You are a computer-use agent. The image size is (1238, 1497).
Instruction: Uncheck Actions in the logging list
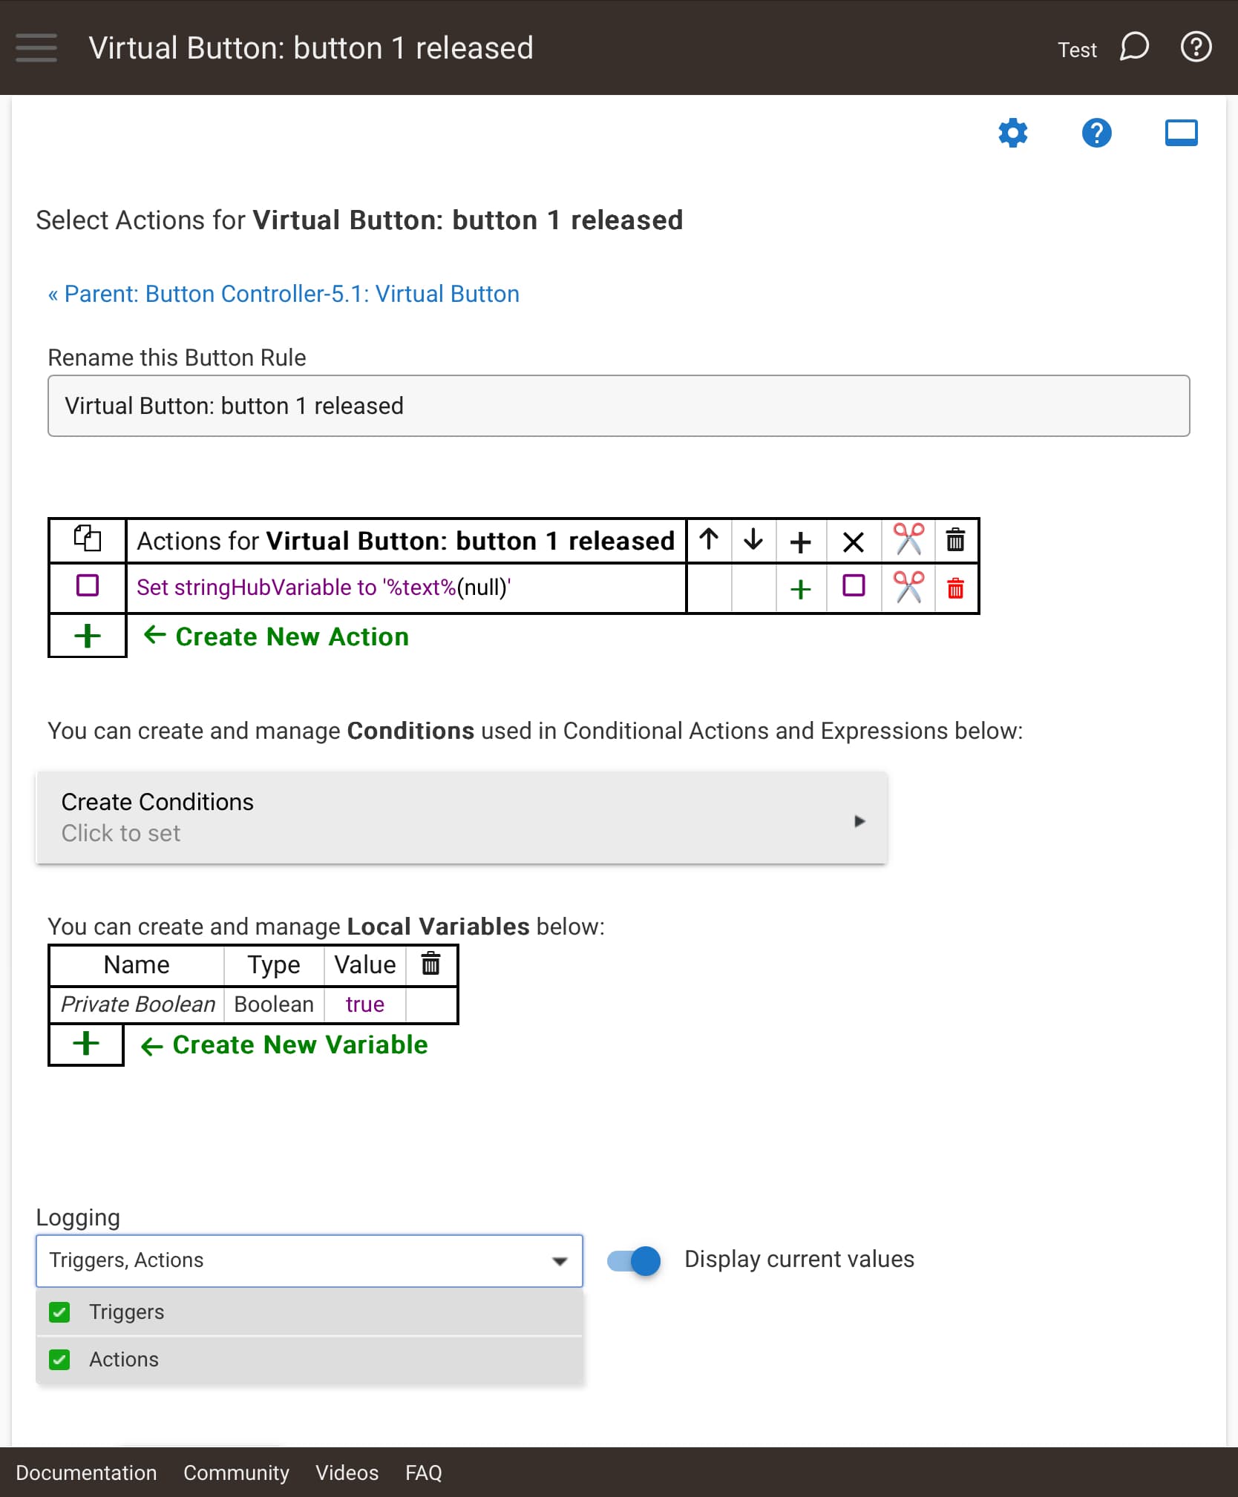click(x=59, y=1360)
